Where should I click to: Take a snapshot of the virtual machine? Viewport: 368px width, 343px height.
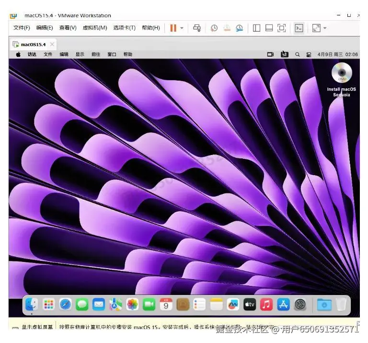point(214,28)
